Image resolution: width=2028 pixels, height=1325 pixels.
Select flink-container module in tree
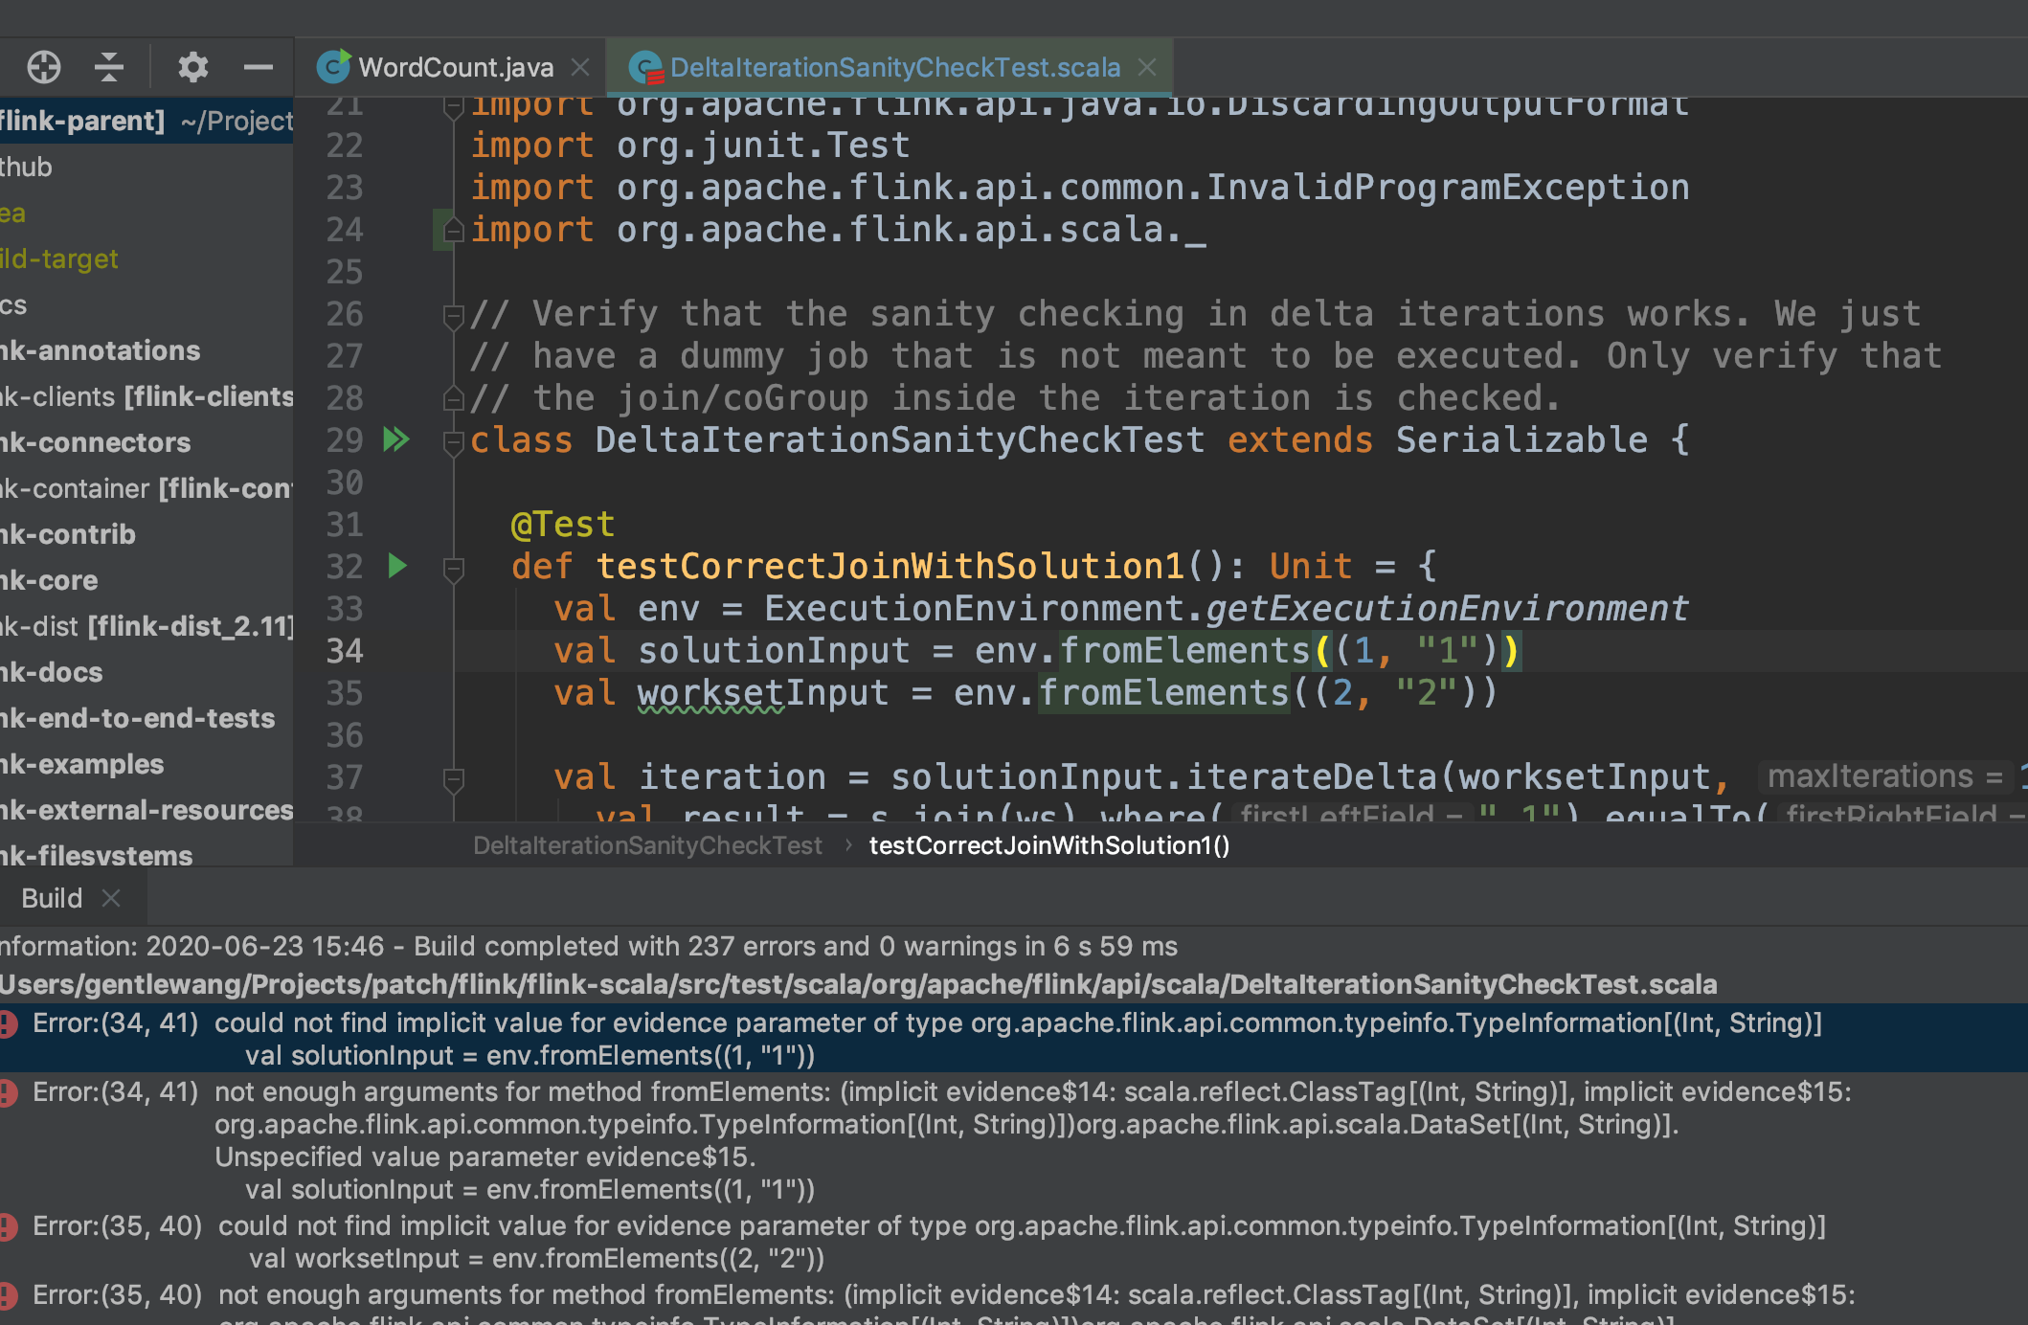coord(146,488)
